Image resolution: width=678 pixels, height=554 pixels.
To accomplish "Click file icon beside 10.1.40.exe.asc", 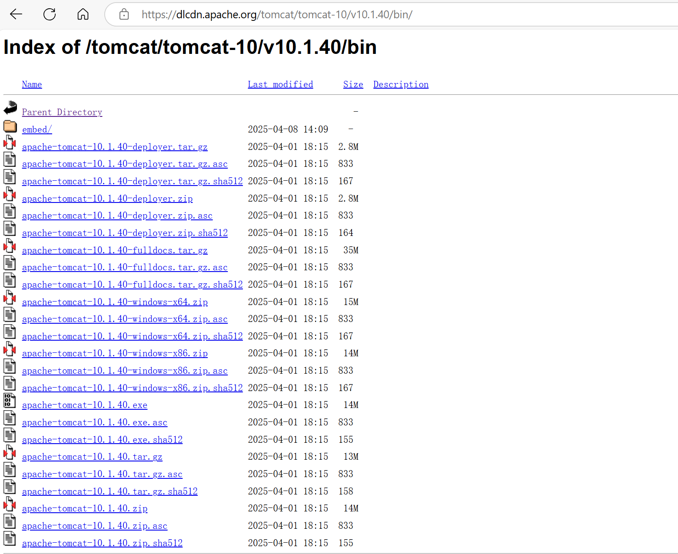I will [x=10, y=418].
